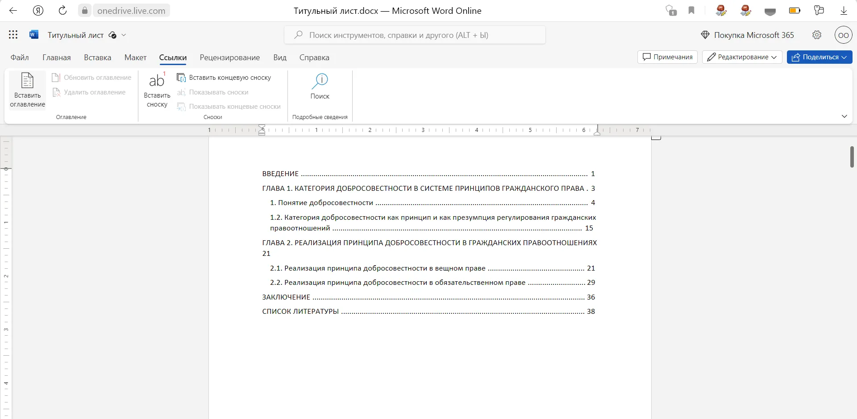Expand the ribbon display options chevron

844,116
